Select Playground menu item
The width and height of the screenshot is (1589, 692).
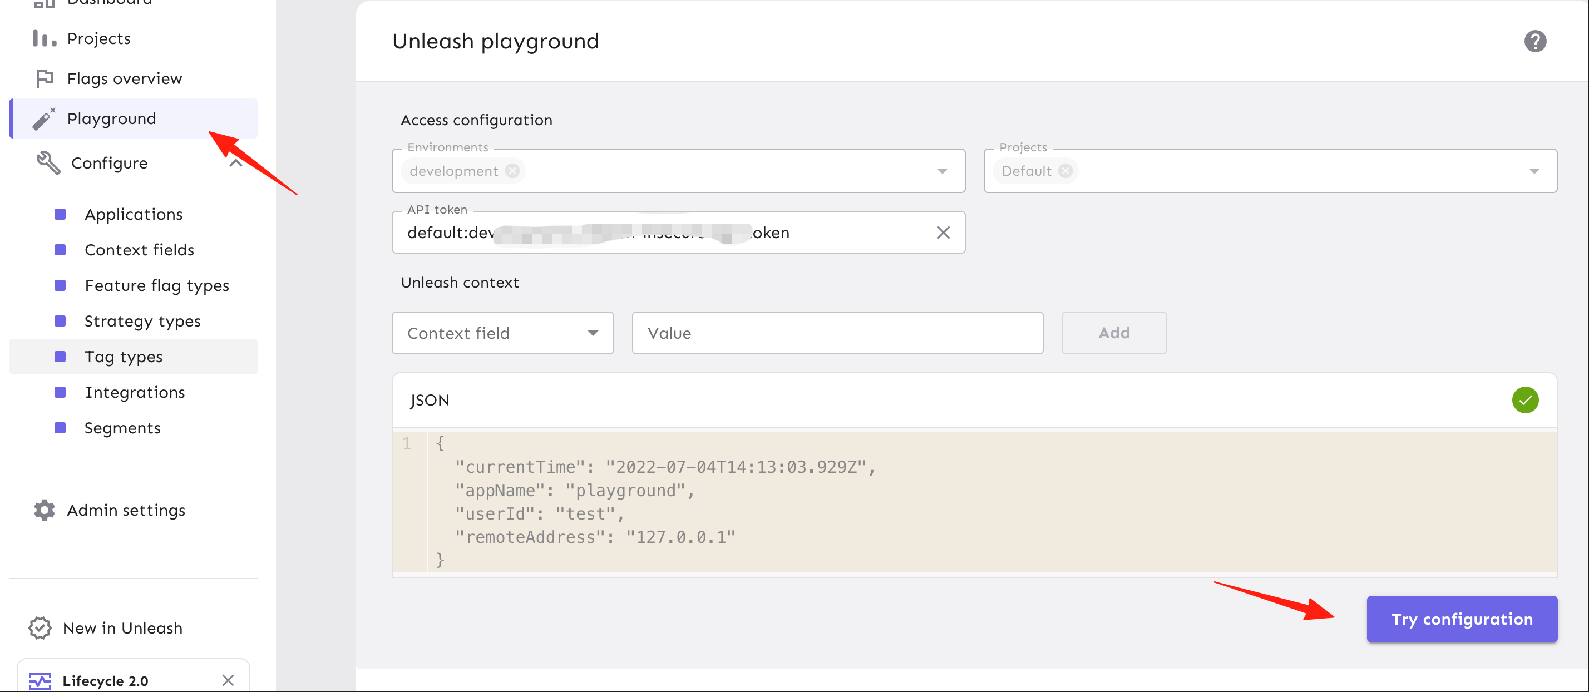click(x=133, y=118)
